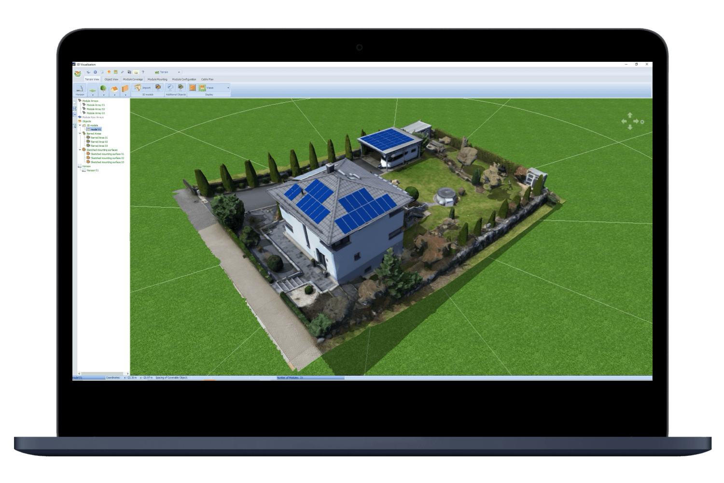Select the Module Row Arrays node

[x=93, y=117]
